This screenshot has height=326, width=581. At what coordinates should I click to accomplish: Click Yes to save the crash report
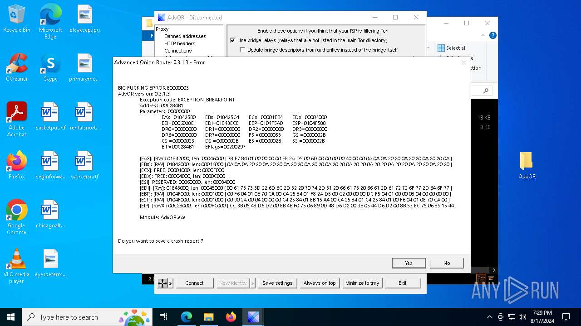(409, 263)
